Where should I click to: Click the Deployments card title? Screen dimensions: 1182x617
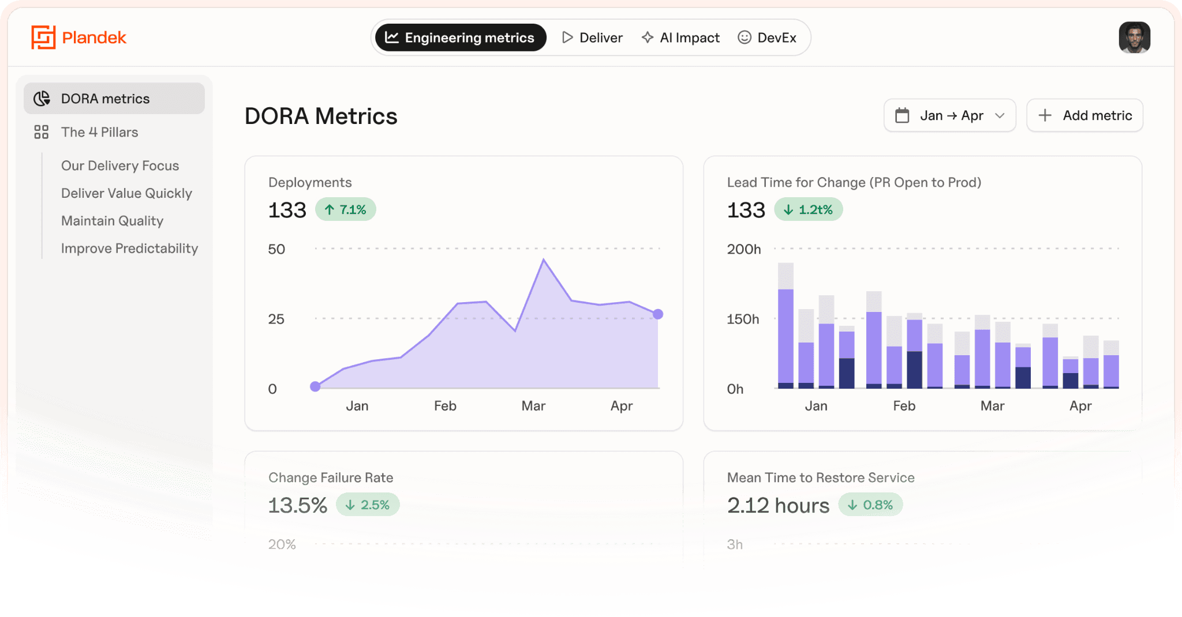pos(310,182)
